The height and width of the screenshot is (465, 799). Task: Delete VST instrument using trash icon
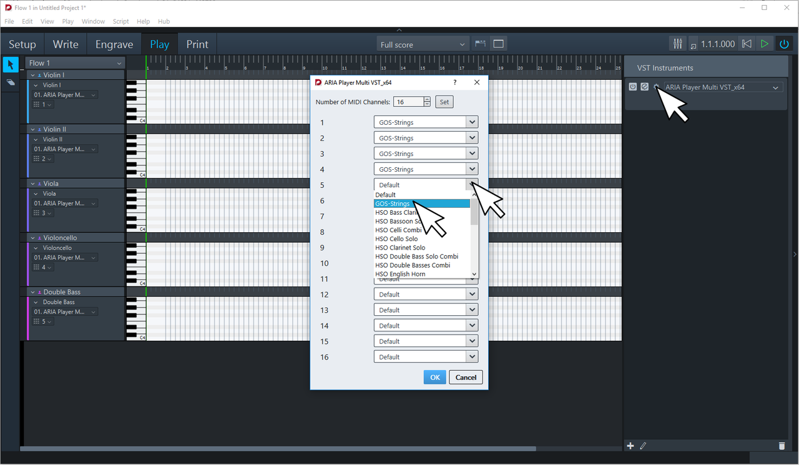tap(782, 446)
